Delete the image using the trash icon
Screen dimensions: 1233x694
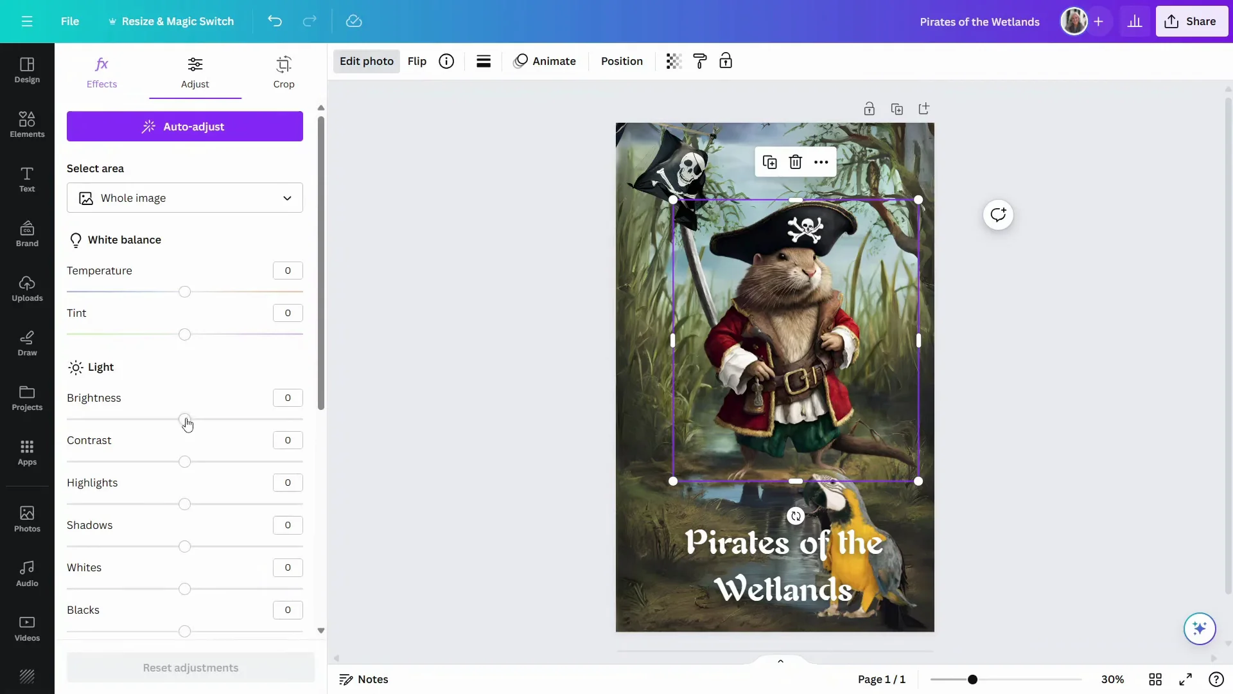coord(796,162)
